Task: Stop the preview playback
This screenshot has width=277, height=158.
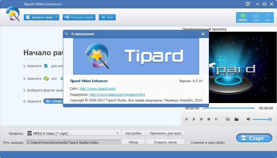Action: pyautogui.click(x=209, y=119)
